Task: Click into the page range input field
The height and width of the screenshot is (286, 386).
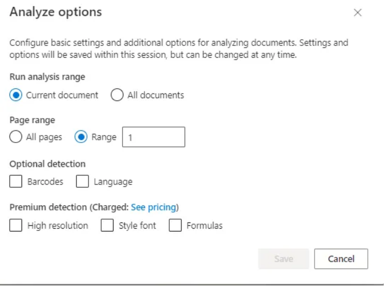Action: [x=154, y=137]
